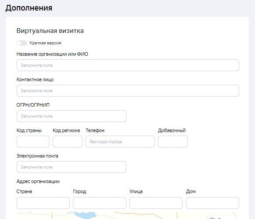Click into the Контактное лицо input
255x219 pixels.
(128, 90)
